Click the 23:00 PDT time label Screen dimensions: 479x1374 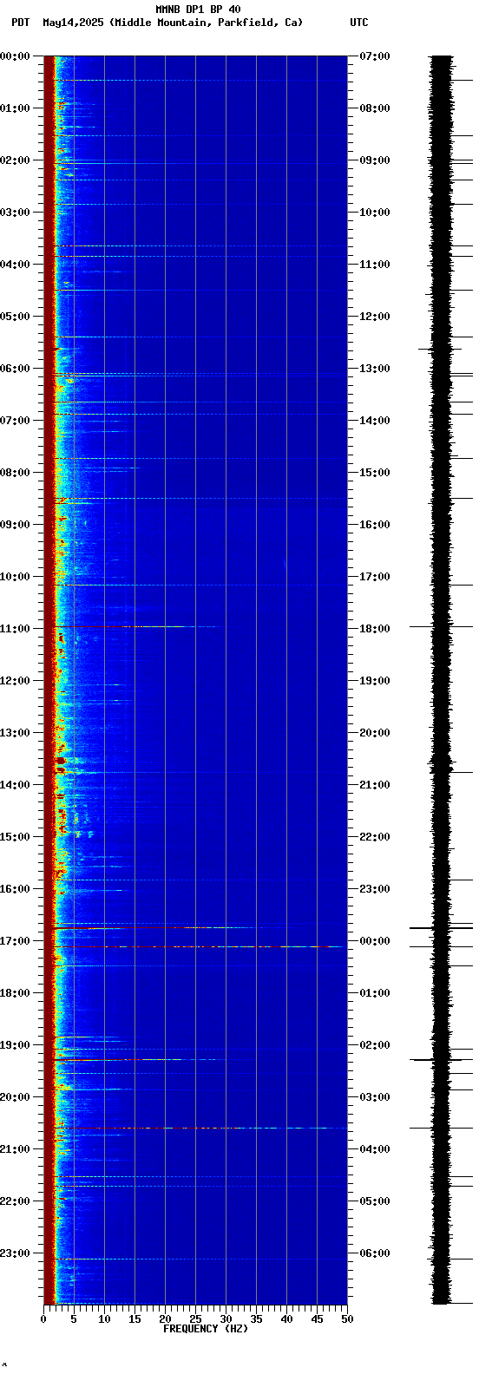pyautogui.click(x=15, y=1253)
